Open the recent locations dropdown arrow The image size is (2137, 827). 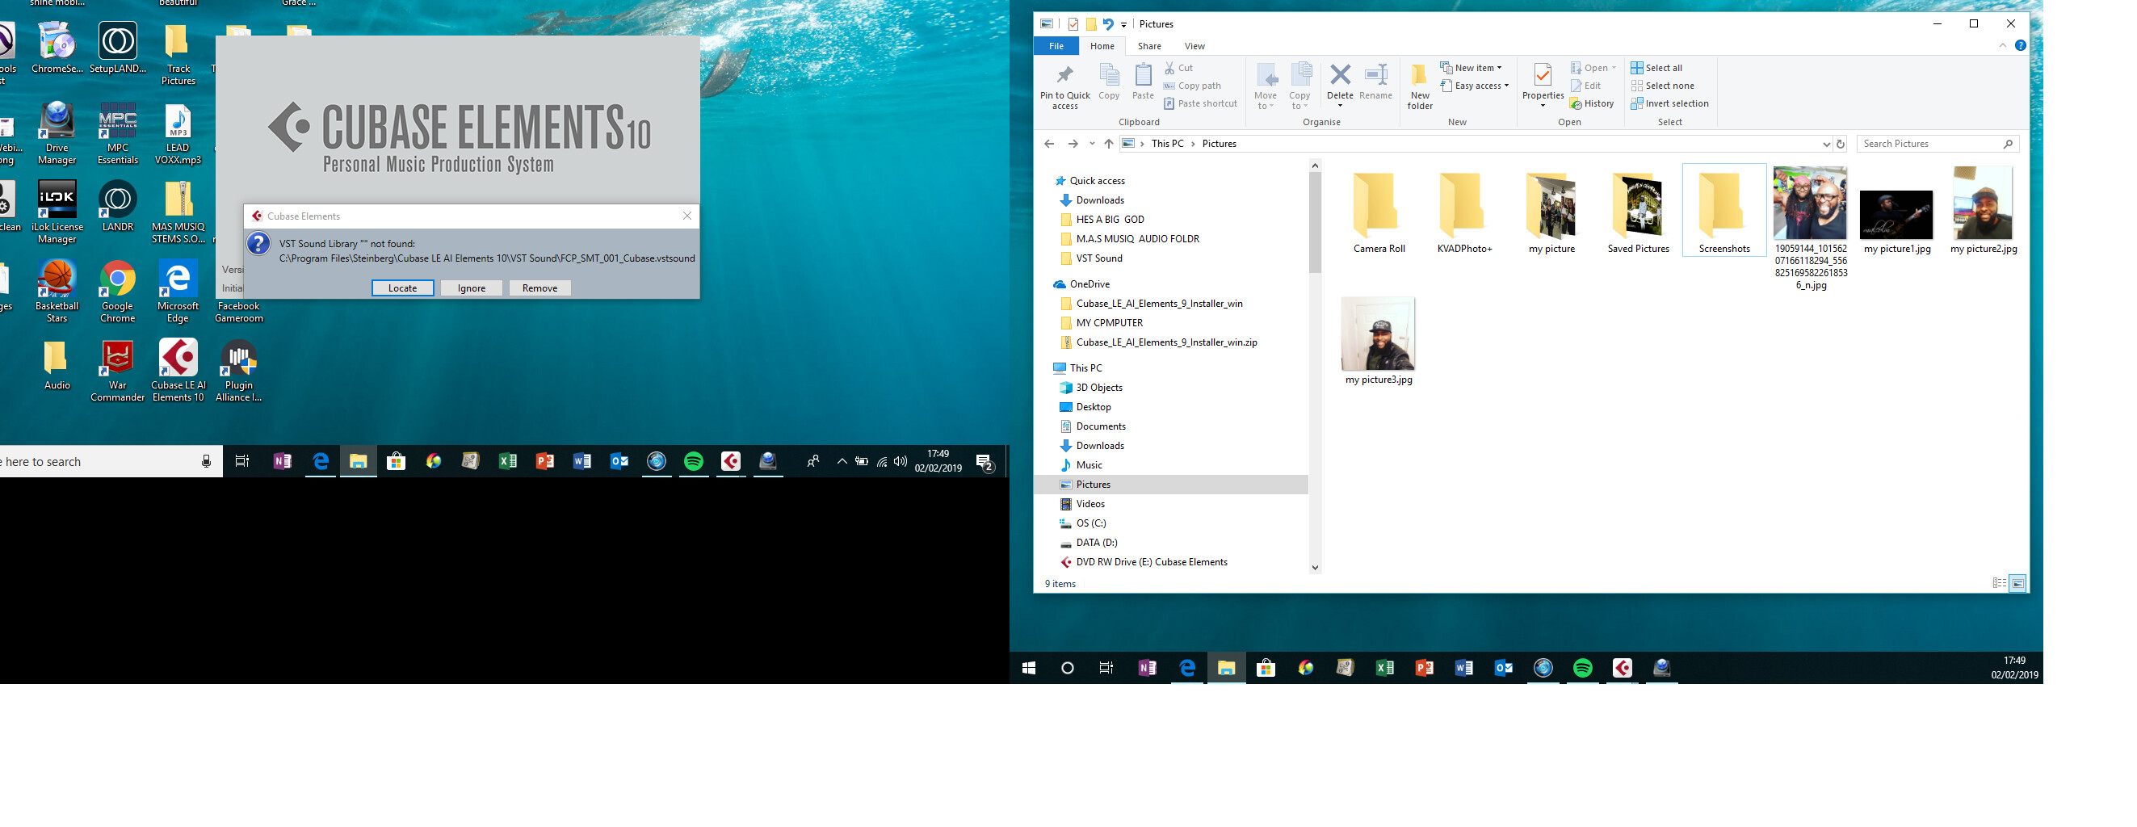coord(1092,144)
